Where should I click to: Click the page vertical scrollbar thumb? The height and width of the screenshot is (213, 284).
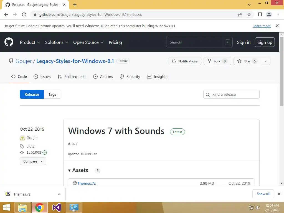click(x=282, y=71)
